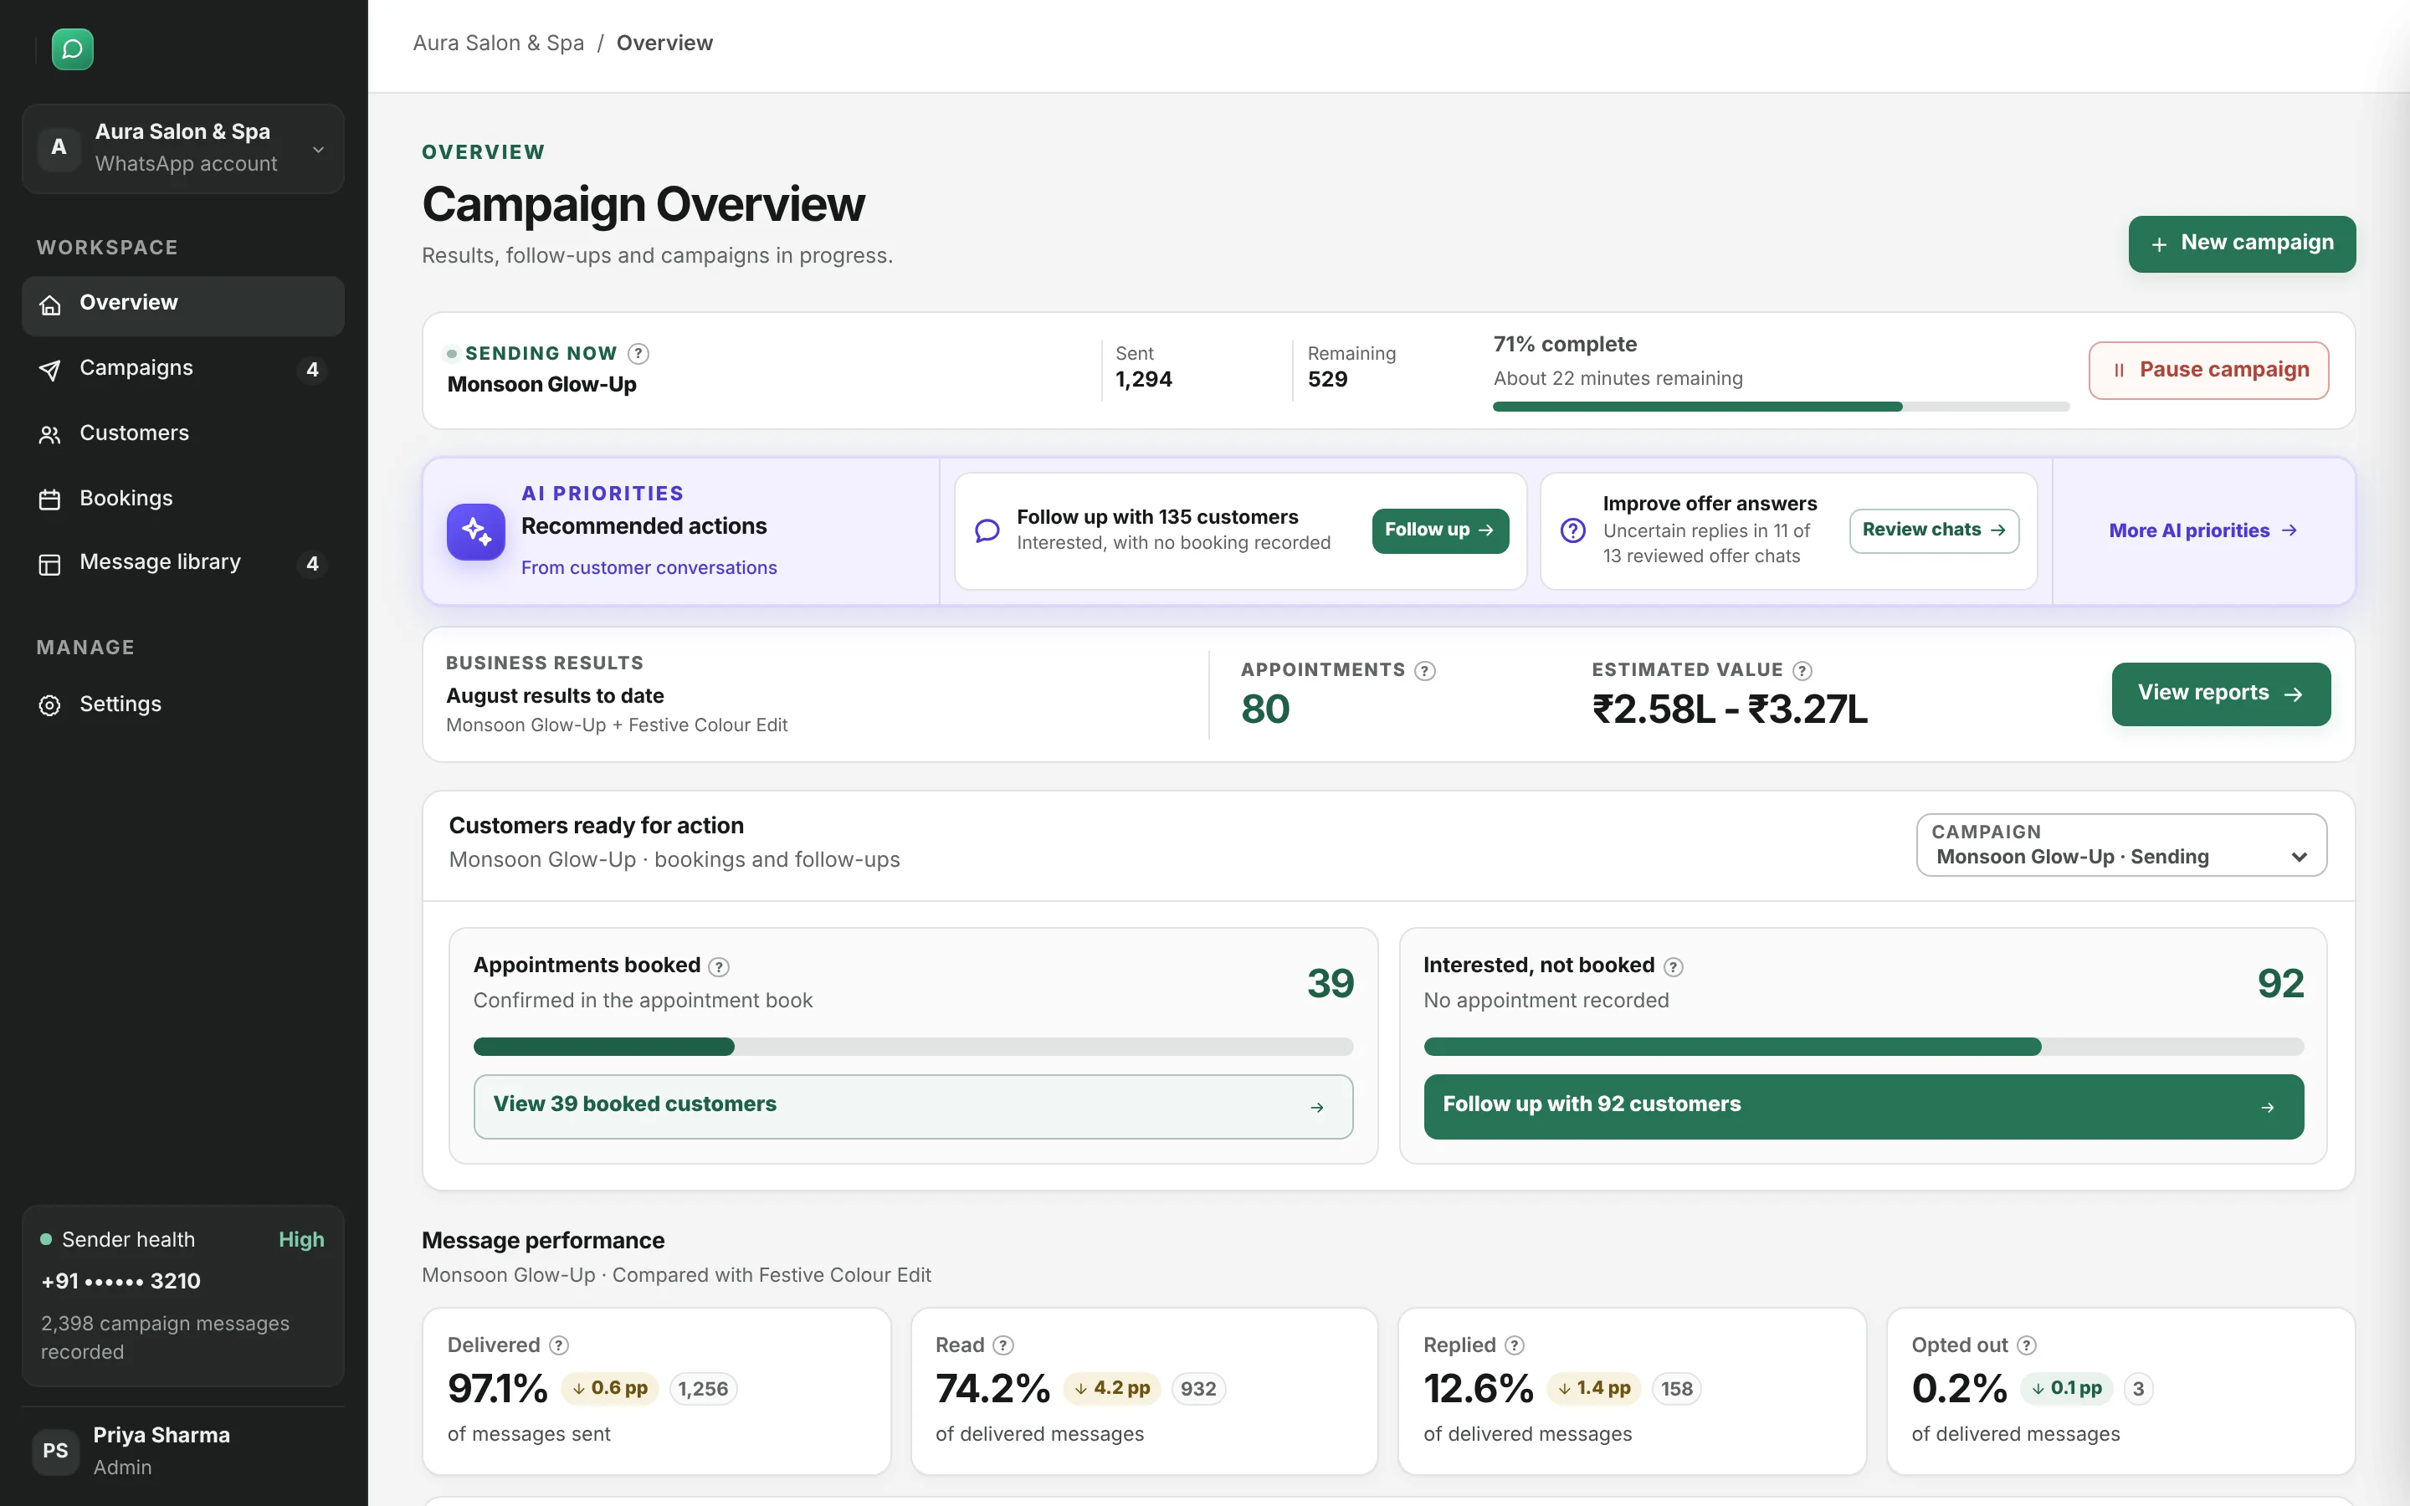Pause the Monsoon Glow-Up campaign

click(2207, 371)
